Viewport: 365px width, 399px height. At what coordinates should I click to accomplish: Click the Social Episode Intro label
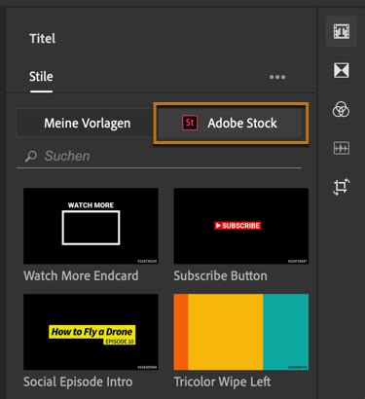tap(78, 381)
